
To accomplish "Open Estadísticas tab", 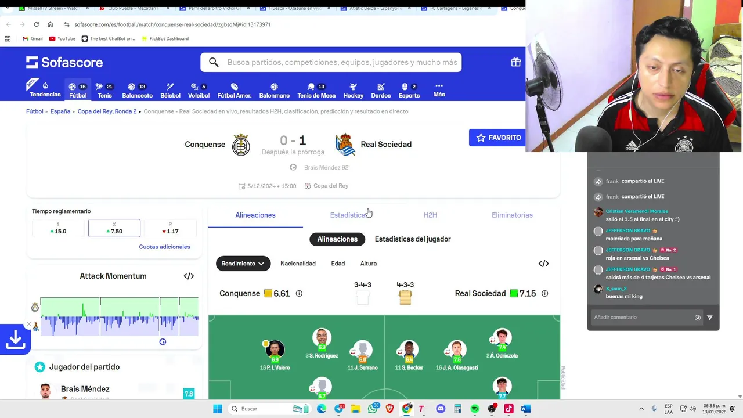I will tap(348, 215).
